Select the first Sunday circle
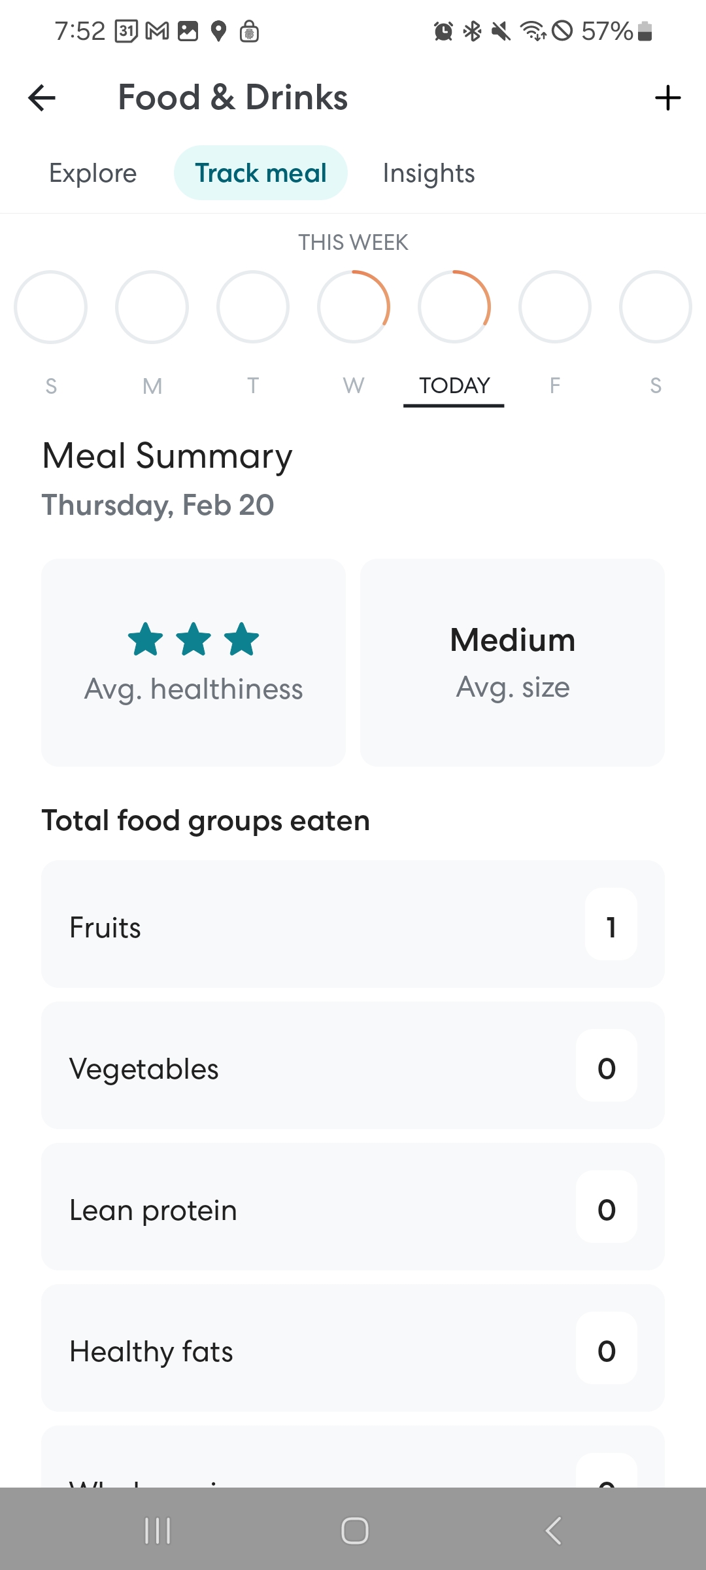706x1570 pixels. pos(51,307)
